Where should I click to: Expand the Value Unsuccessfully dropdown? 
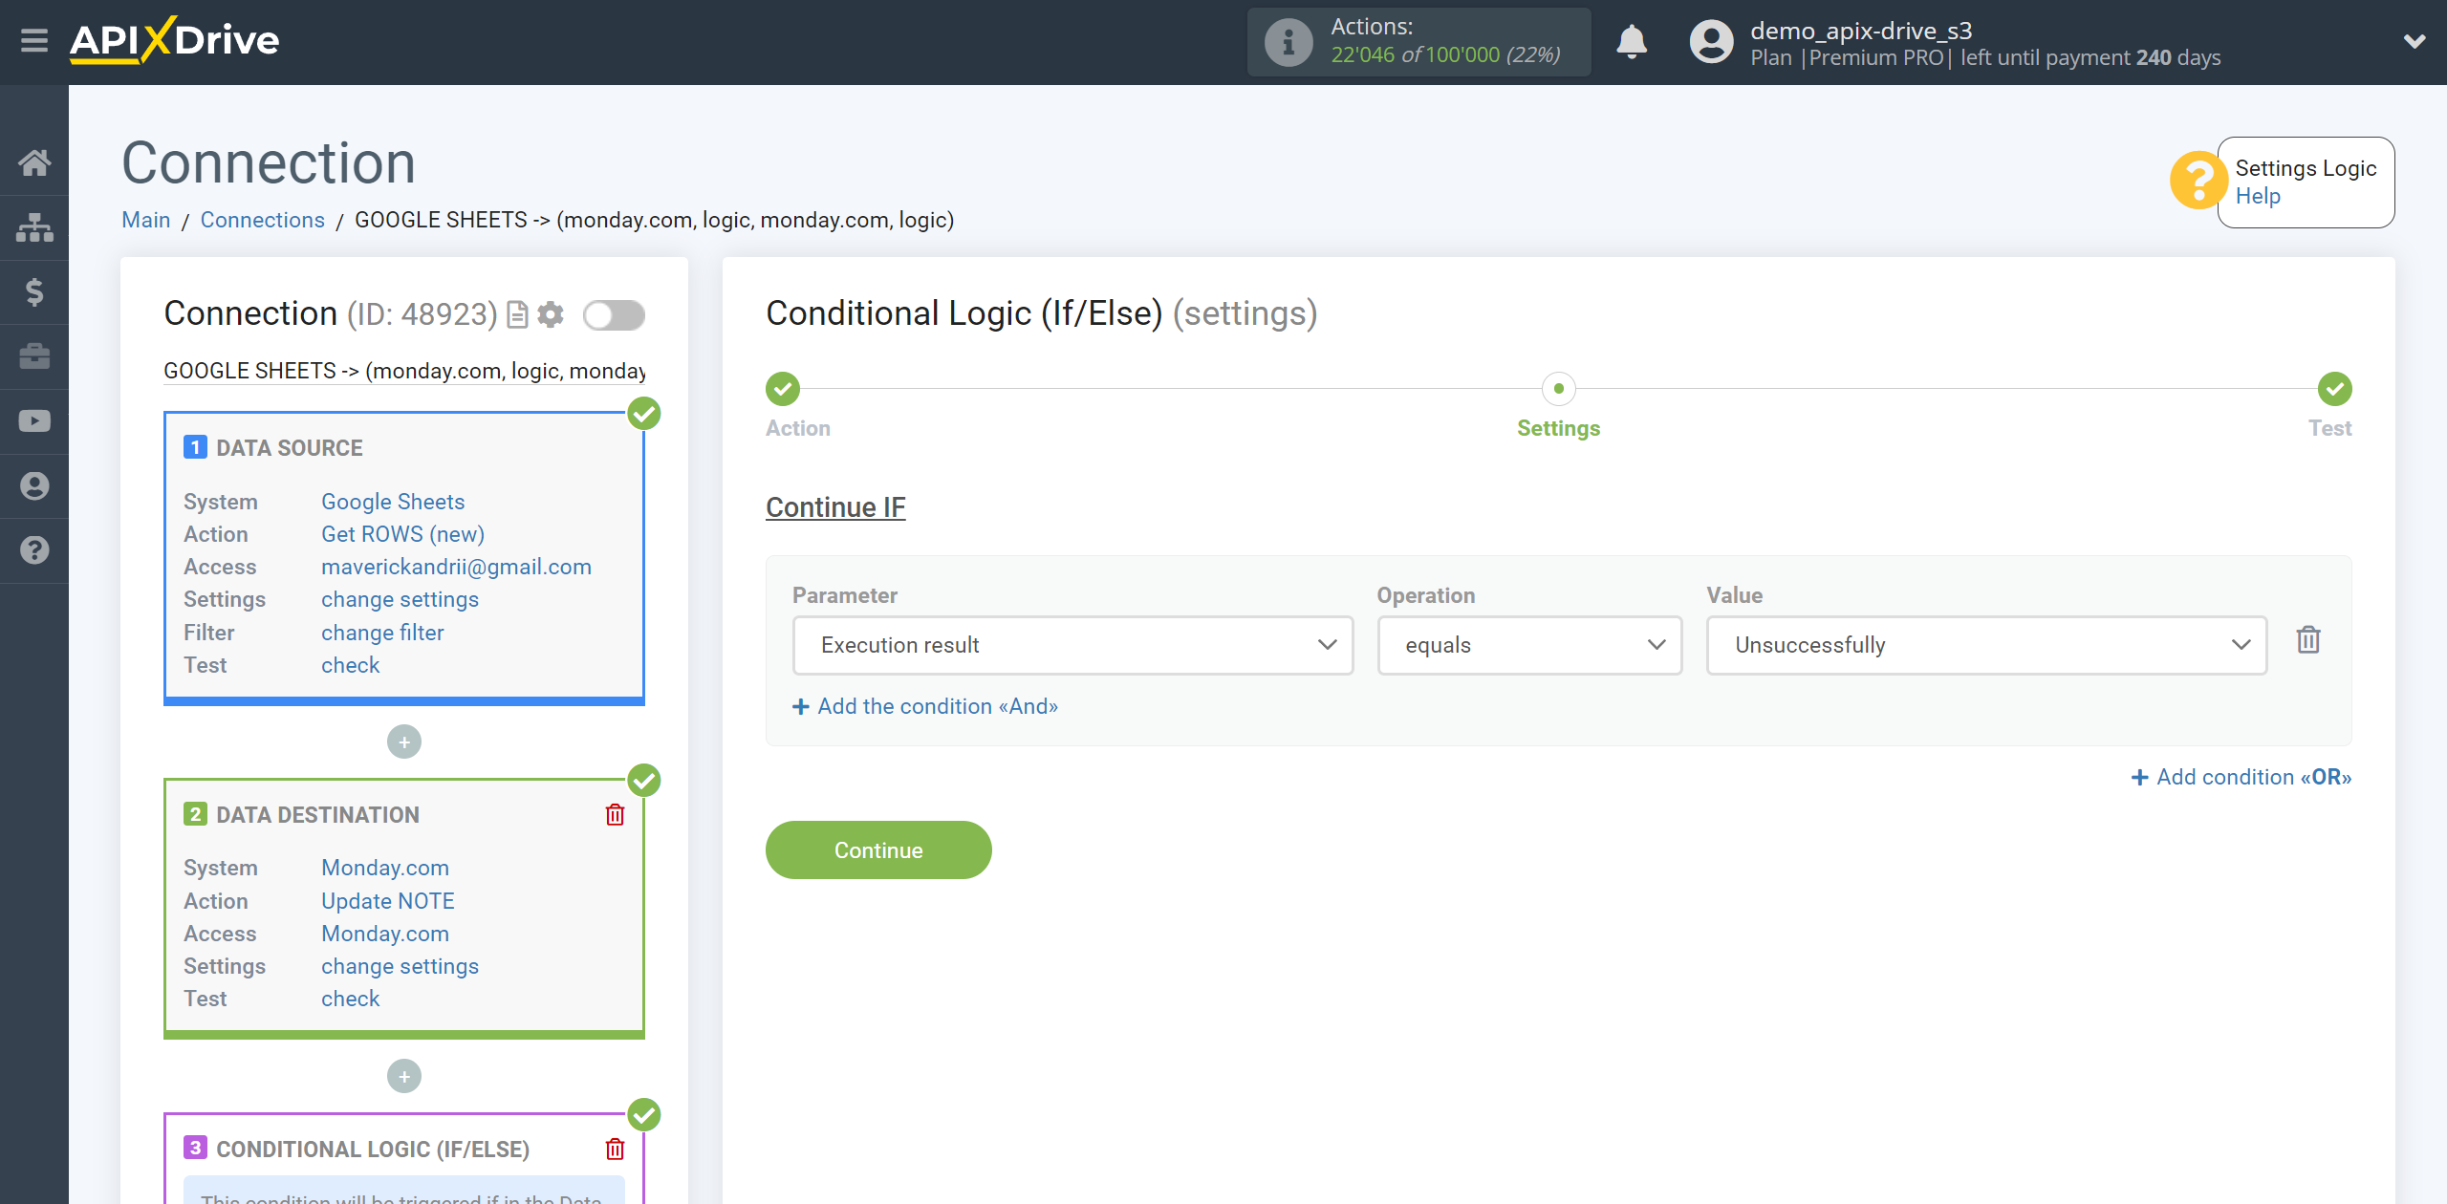pos(1990,644)
